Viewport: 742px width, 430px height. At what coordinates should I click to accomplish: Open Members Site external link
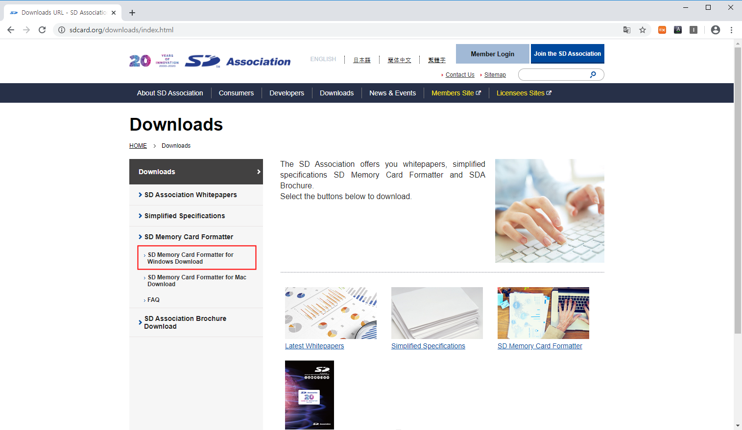(x=456, y=93)
